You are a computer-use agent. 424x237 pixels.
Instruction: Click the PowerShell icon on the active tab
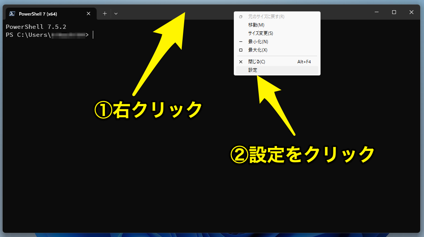tap(13, 13)
